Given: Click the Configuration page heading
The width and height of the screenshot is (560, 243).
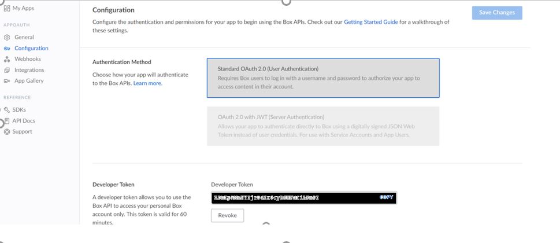Looking at the screenshot, I should [x=114, y=10].
